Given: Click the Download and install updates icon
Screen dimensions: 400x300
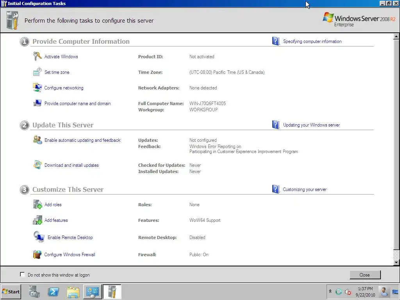Looking at the screenshot, I should (37, 165).
